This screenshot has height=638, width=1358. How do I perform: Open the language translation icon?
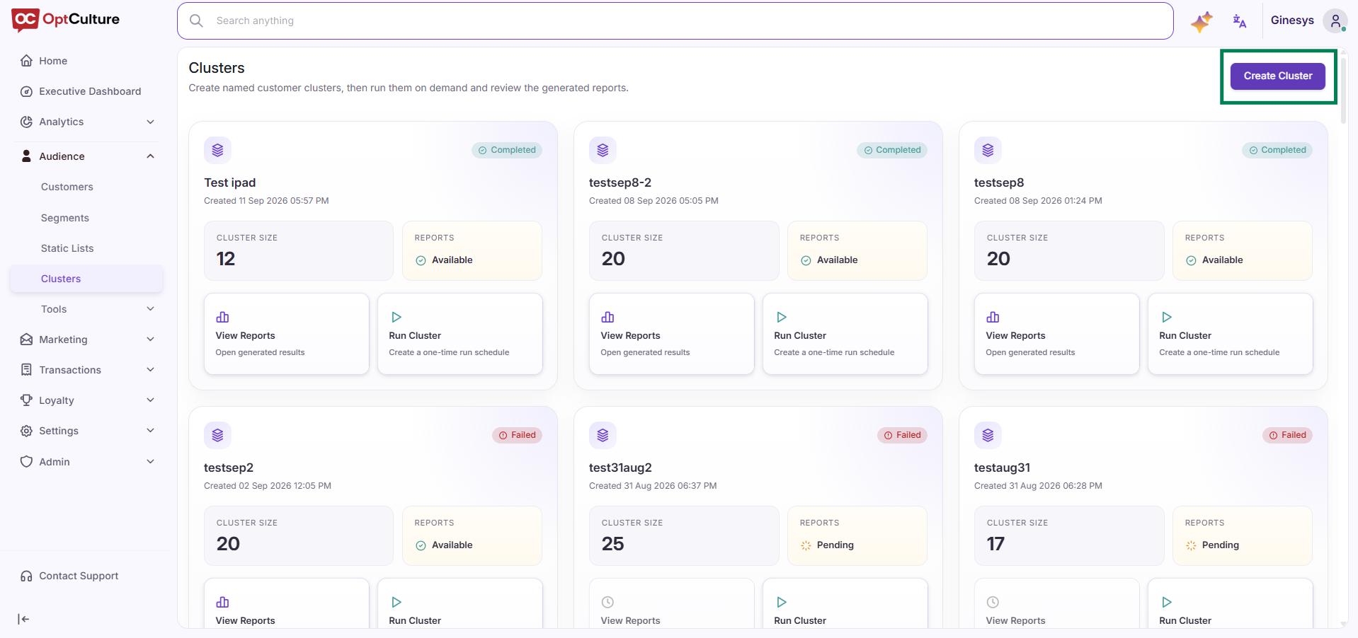tap(1239, 21)
